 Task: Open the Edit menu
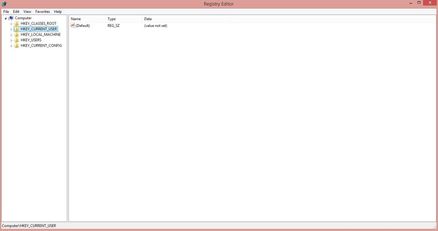16,12
